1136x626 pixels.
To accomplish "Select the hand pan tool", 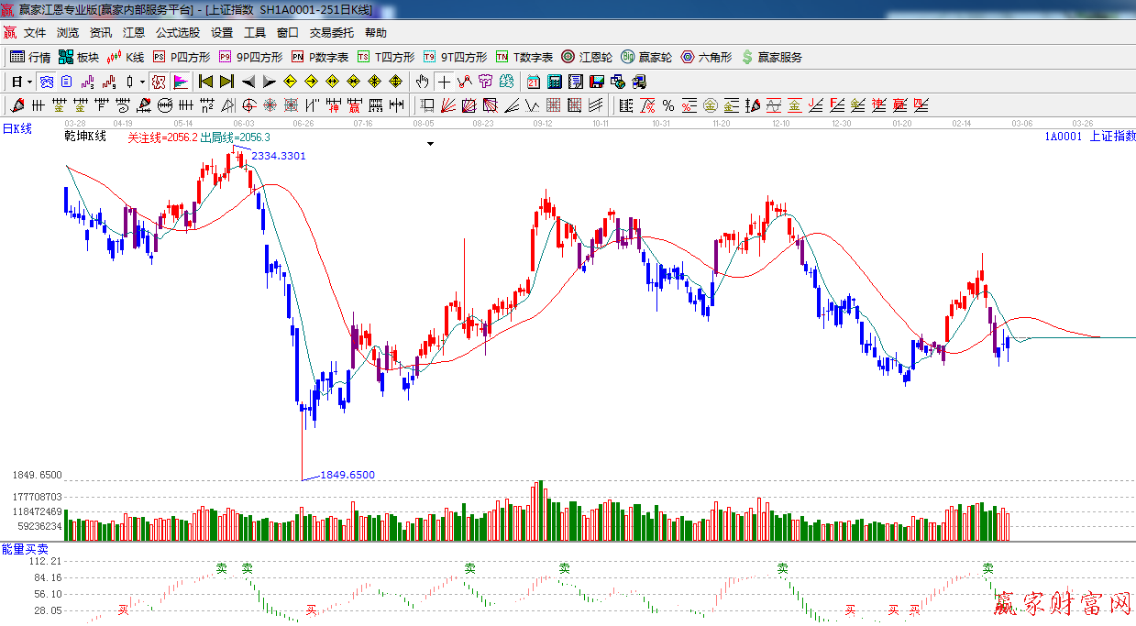I will pyautogui.click(x=423, y=82).
